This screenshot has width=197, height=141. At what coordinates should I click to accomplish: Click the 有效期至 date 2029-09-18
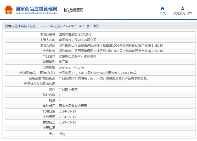point(67,122)
